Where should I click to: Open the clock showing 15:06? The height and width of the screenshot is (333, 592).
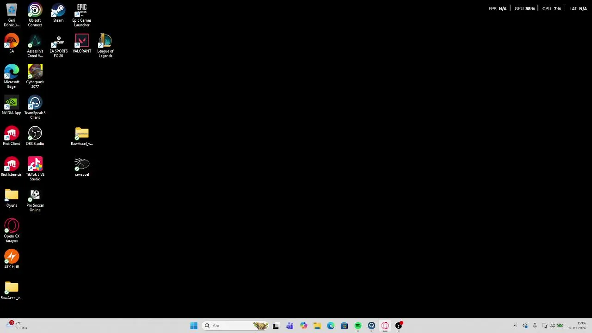click(x=577, y=326)
